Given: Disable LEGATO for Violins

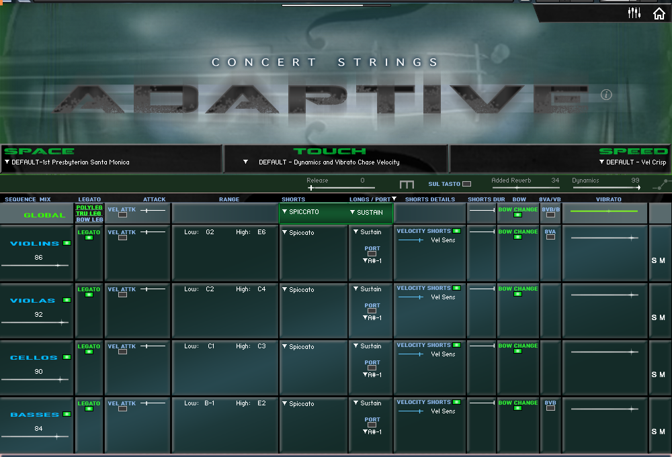Looking at the screenshot, I should click(89, 238).
